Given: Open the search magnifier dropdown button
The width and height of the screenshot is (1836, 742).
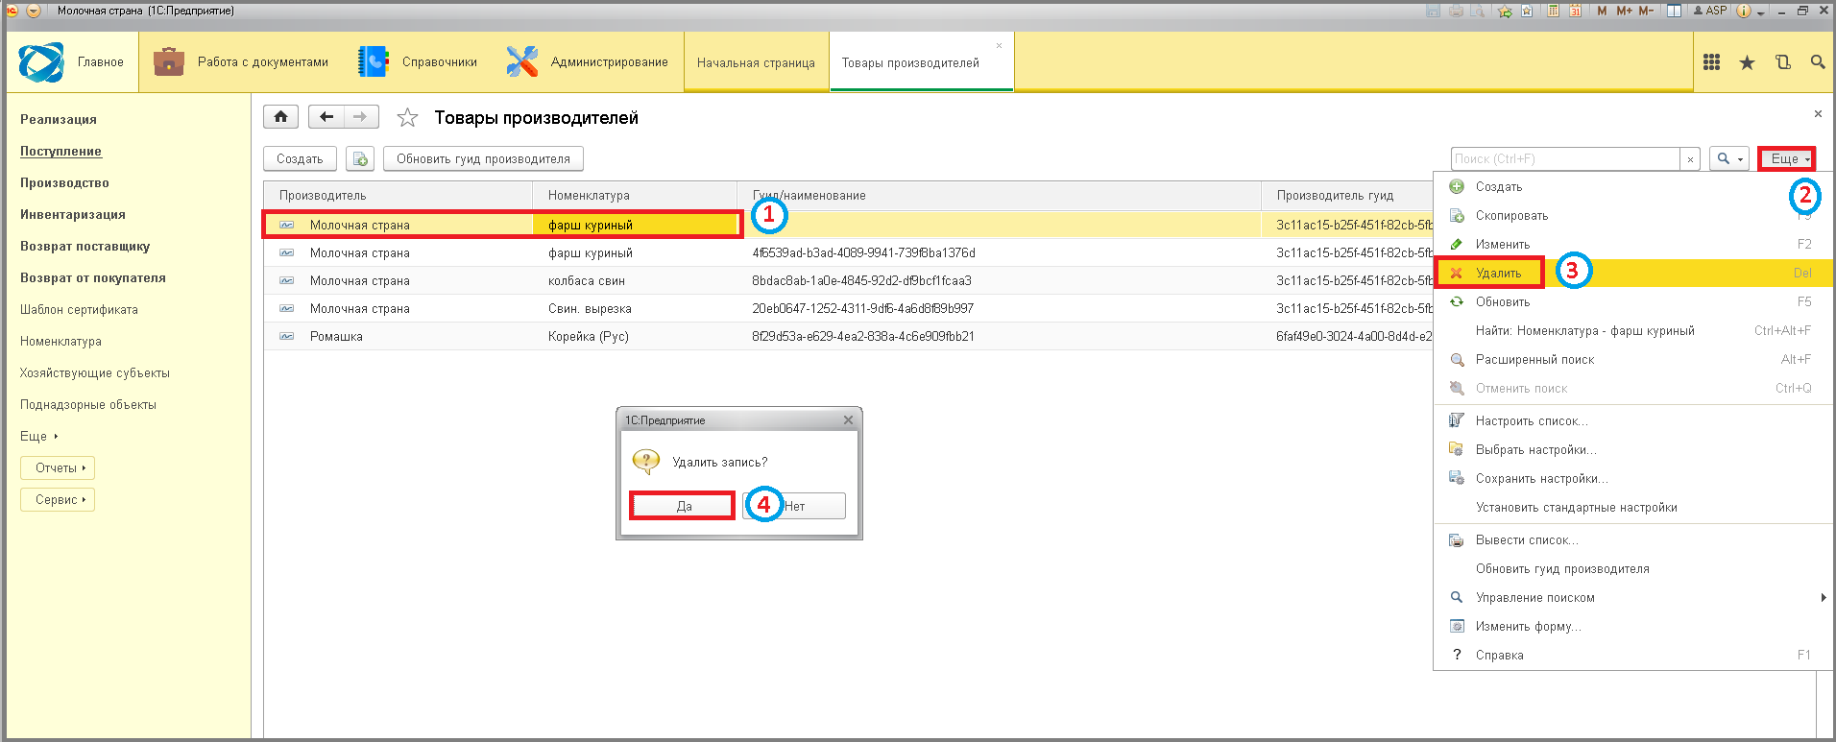Looking at the screenshot, I should 1729,158.
